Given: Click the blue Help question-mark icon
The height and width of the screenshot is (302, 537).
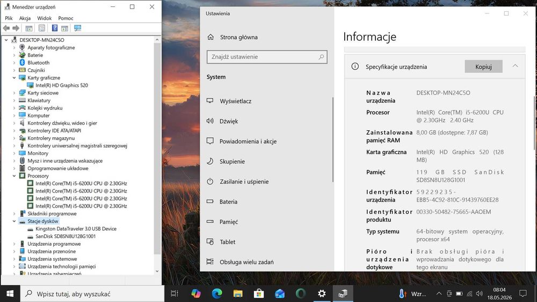Looking at the screenshot, I should pos(54,28).
